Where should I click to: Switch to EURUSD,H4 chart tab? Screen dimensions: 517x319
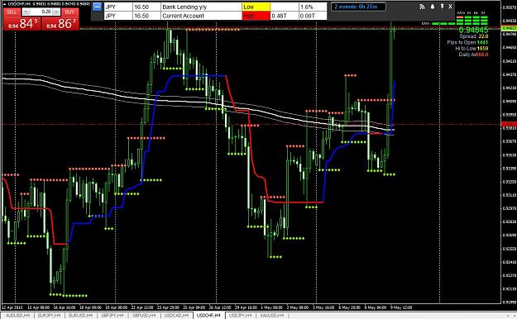(80, 316)
